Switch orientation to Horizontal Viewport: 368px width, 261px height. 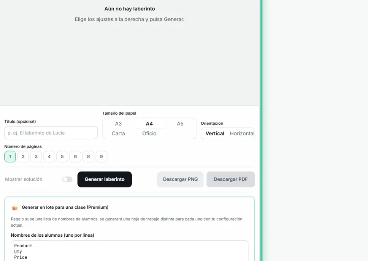242,133
